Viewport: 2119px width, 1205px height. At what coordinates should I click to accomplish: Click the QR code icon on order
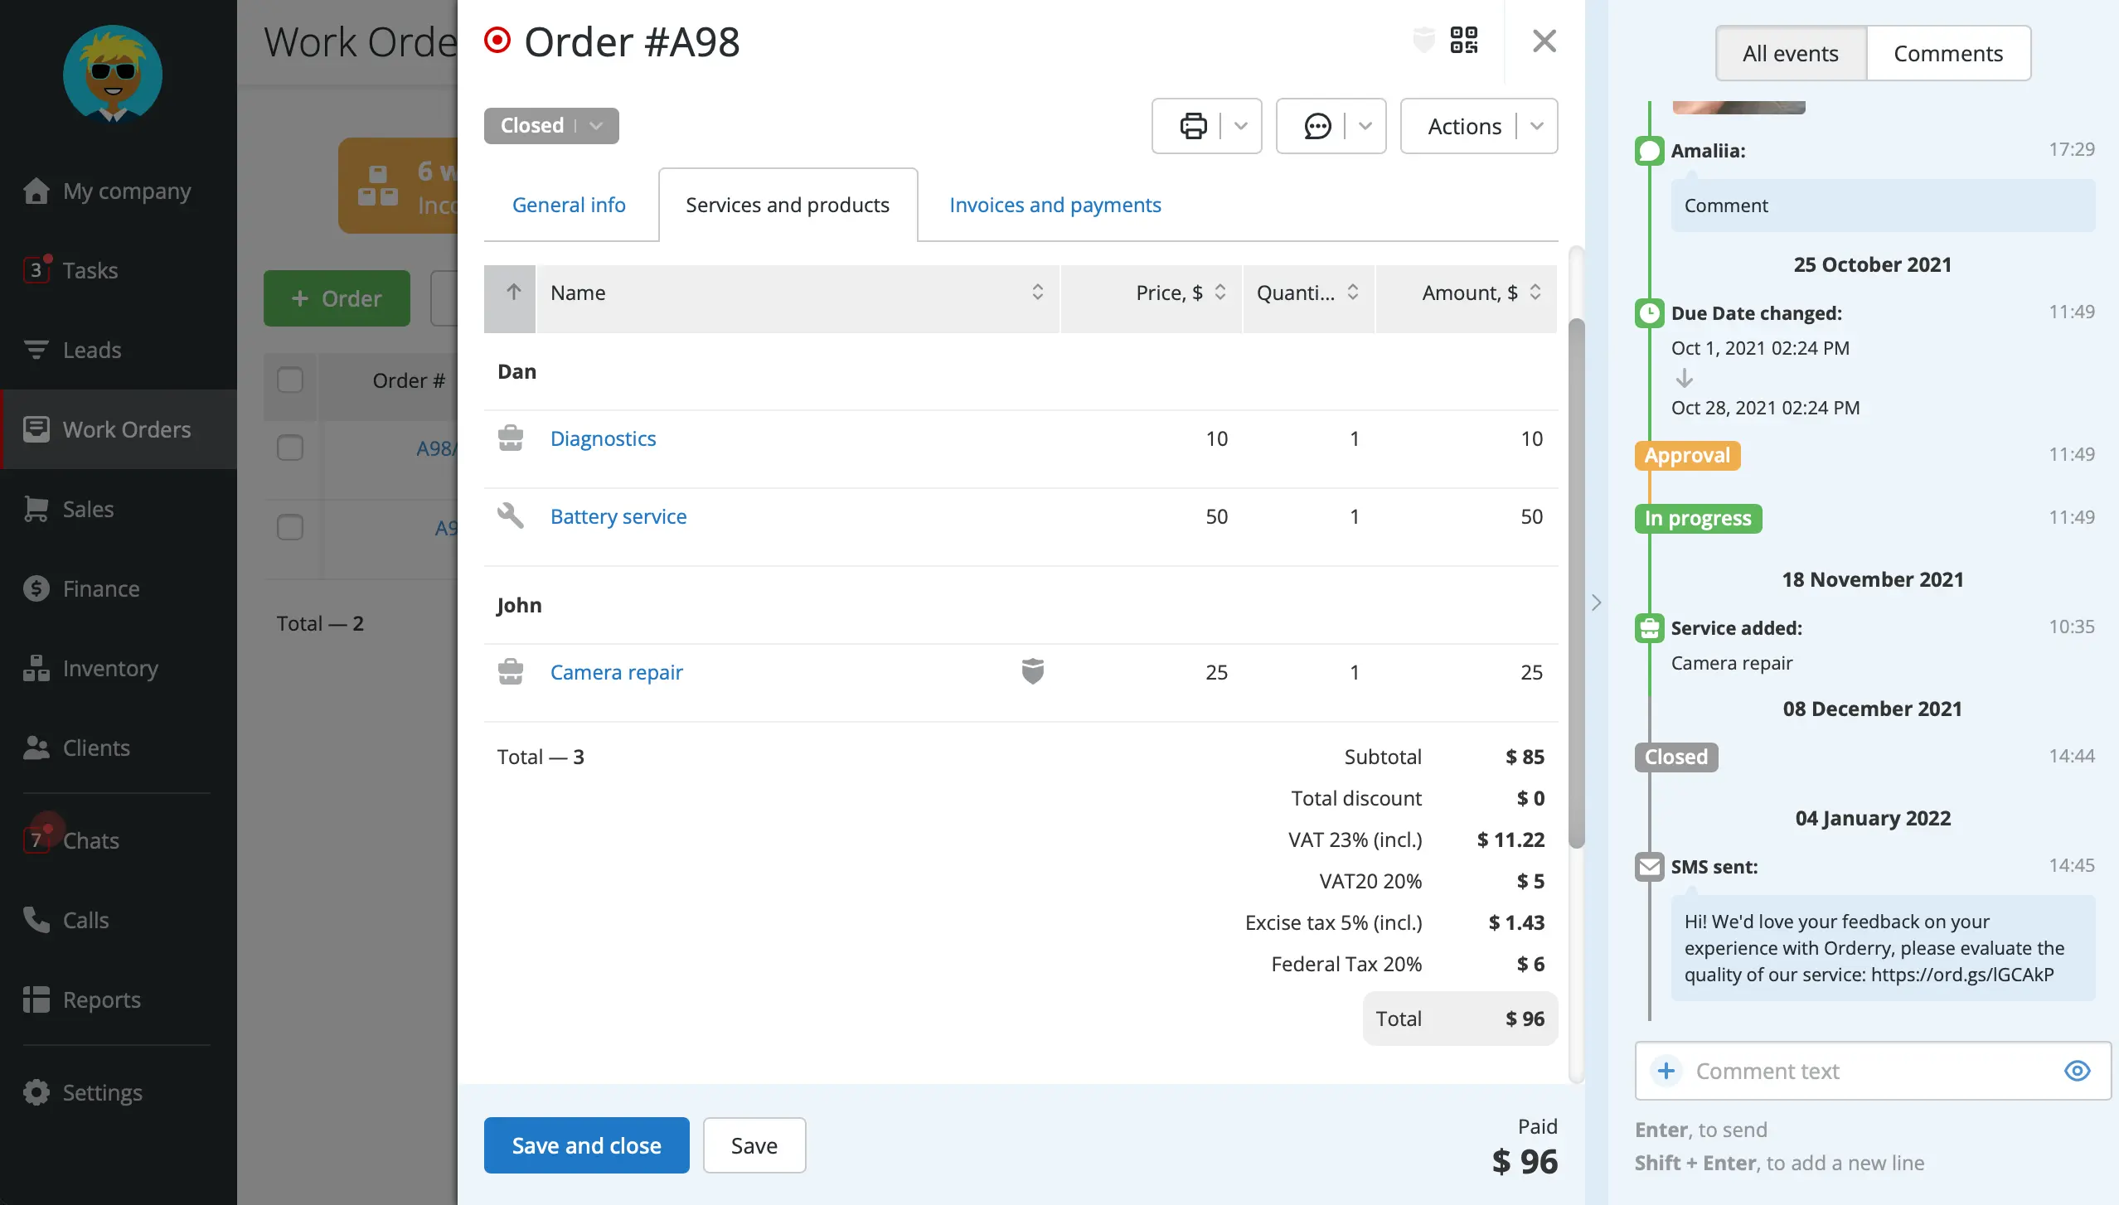[1464, 39]
